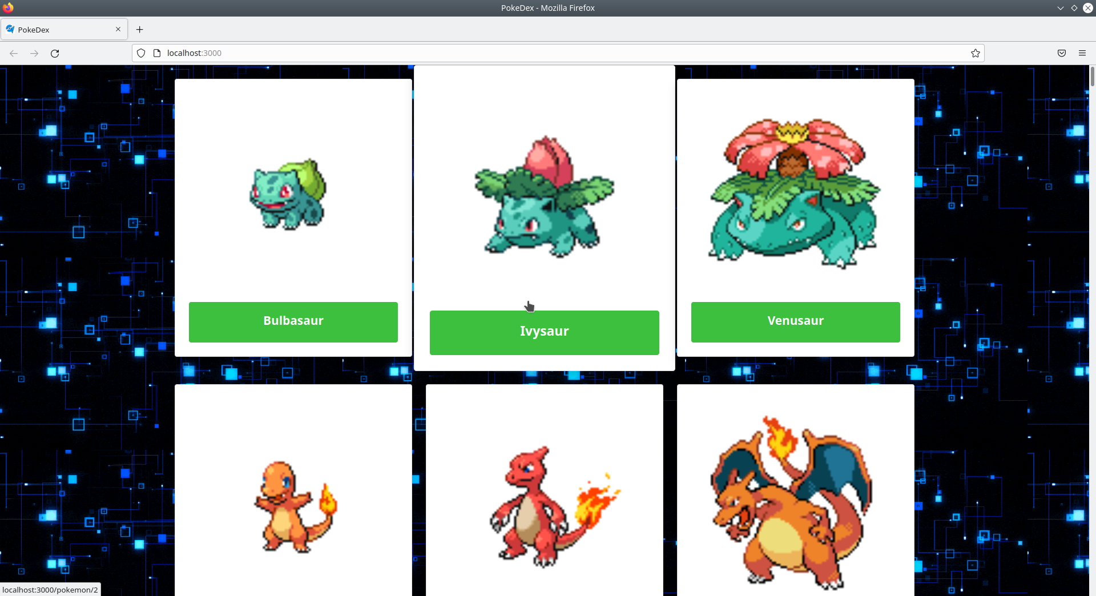Open the Firefox hamburger menu
Image resolution: width=1096 pixels, height=596 pixels.
[1082, 53]
